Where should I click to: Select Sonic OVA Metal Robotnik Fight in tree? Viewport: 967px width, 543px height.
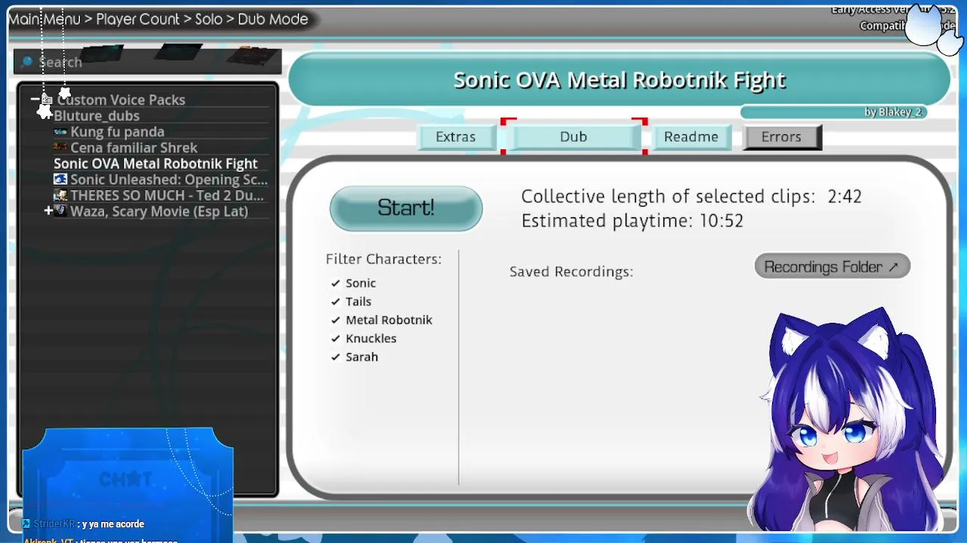pyautogui.click(x=156, y=164)
